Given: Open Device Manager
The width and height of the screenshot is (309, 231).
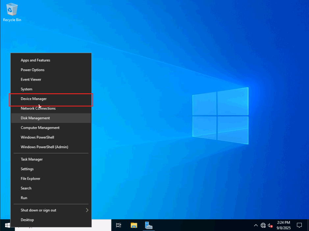Looking at the screenshot, I should coord(34,99).
